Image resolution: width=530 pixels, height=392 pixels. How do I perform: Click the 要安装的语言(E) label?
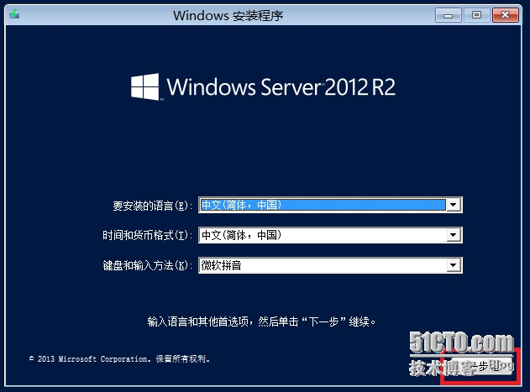click(x=152, y=206)
